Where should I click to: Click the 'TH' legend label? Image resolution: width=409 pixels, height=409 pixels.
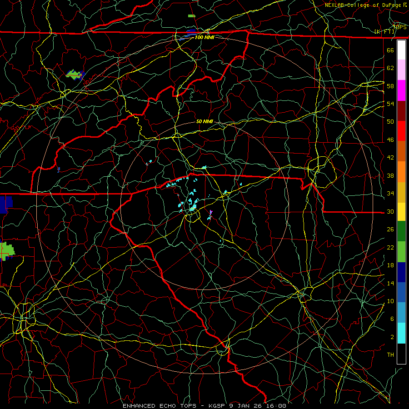click(390, 355)
